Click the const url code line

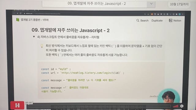coord(83,73)
